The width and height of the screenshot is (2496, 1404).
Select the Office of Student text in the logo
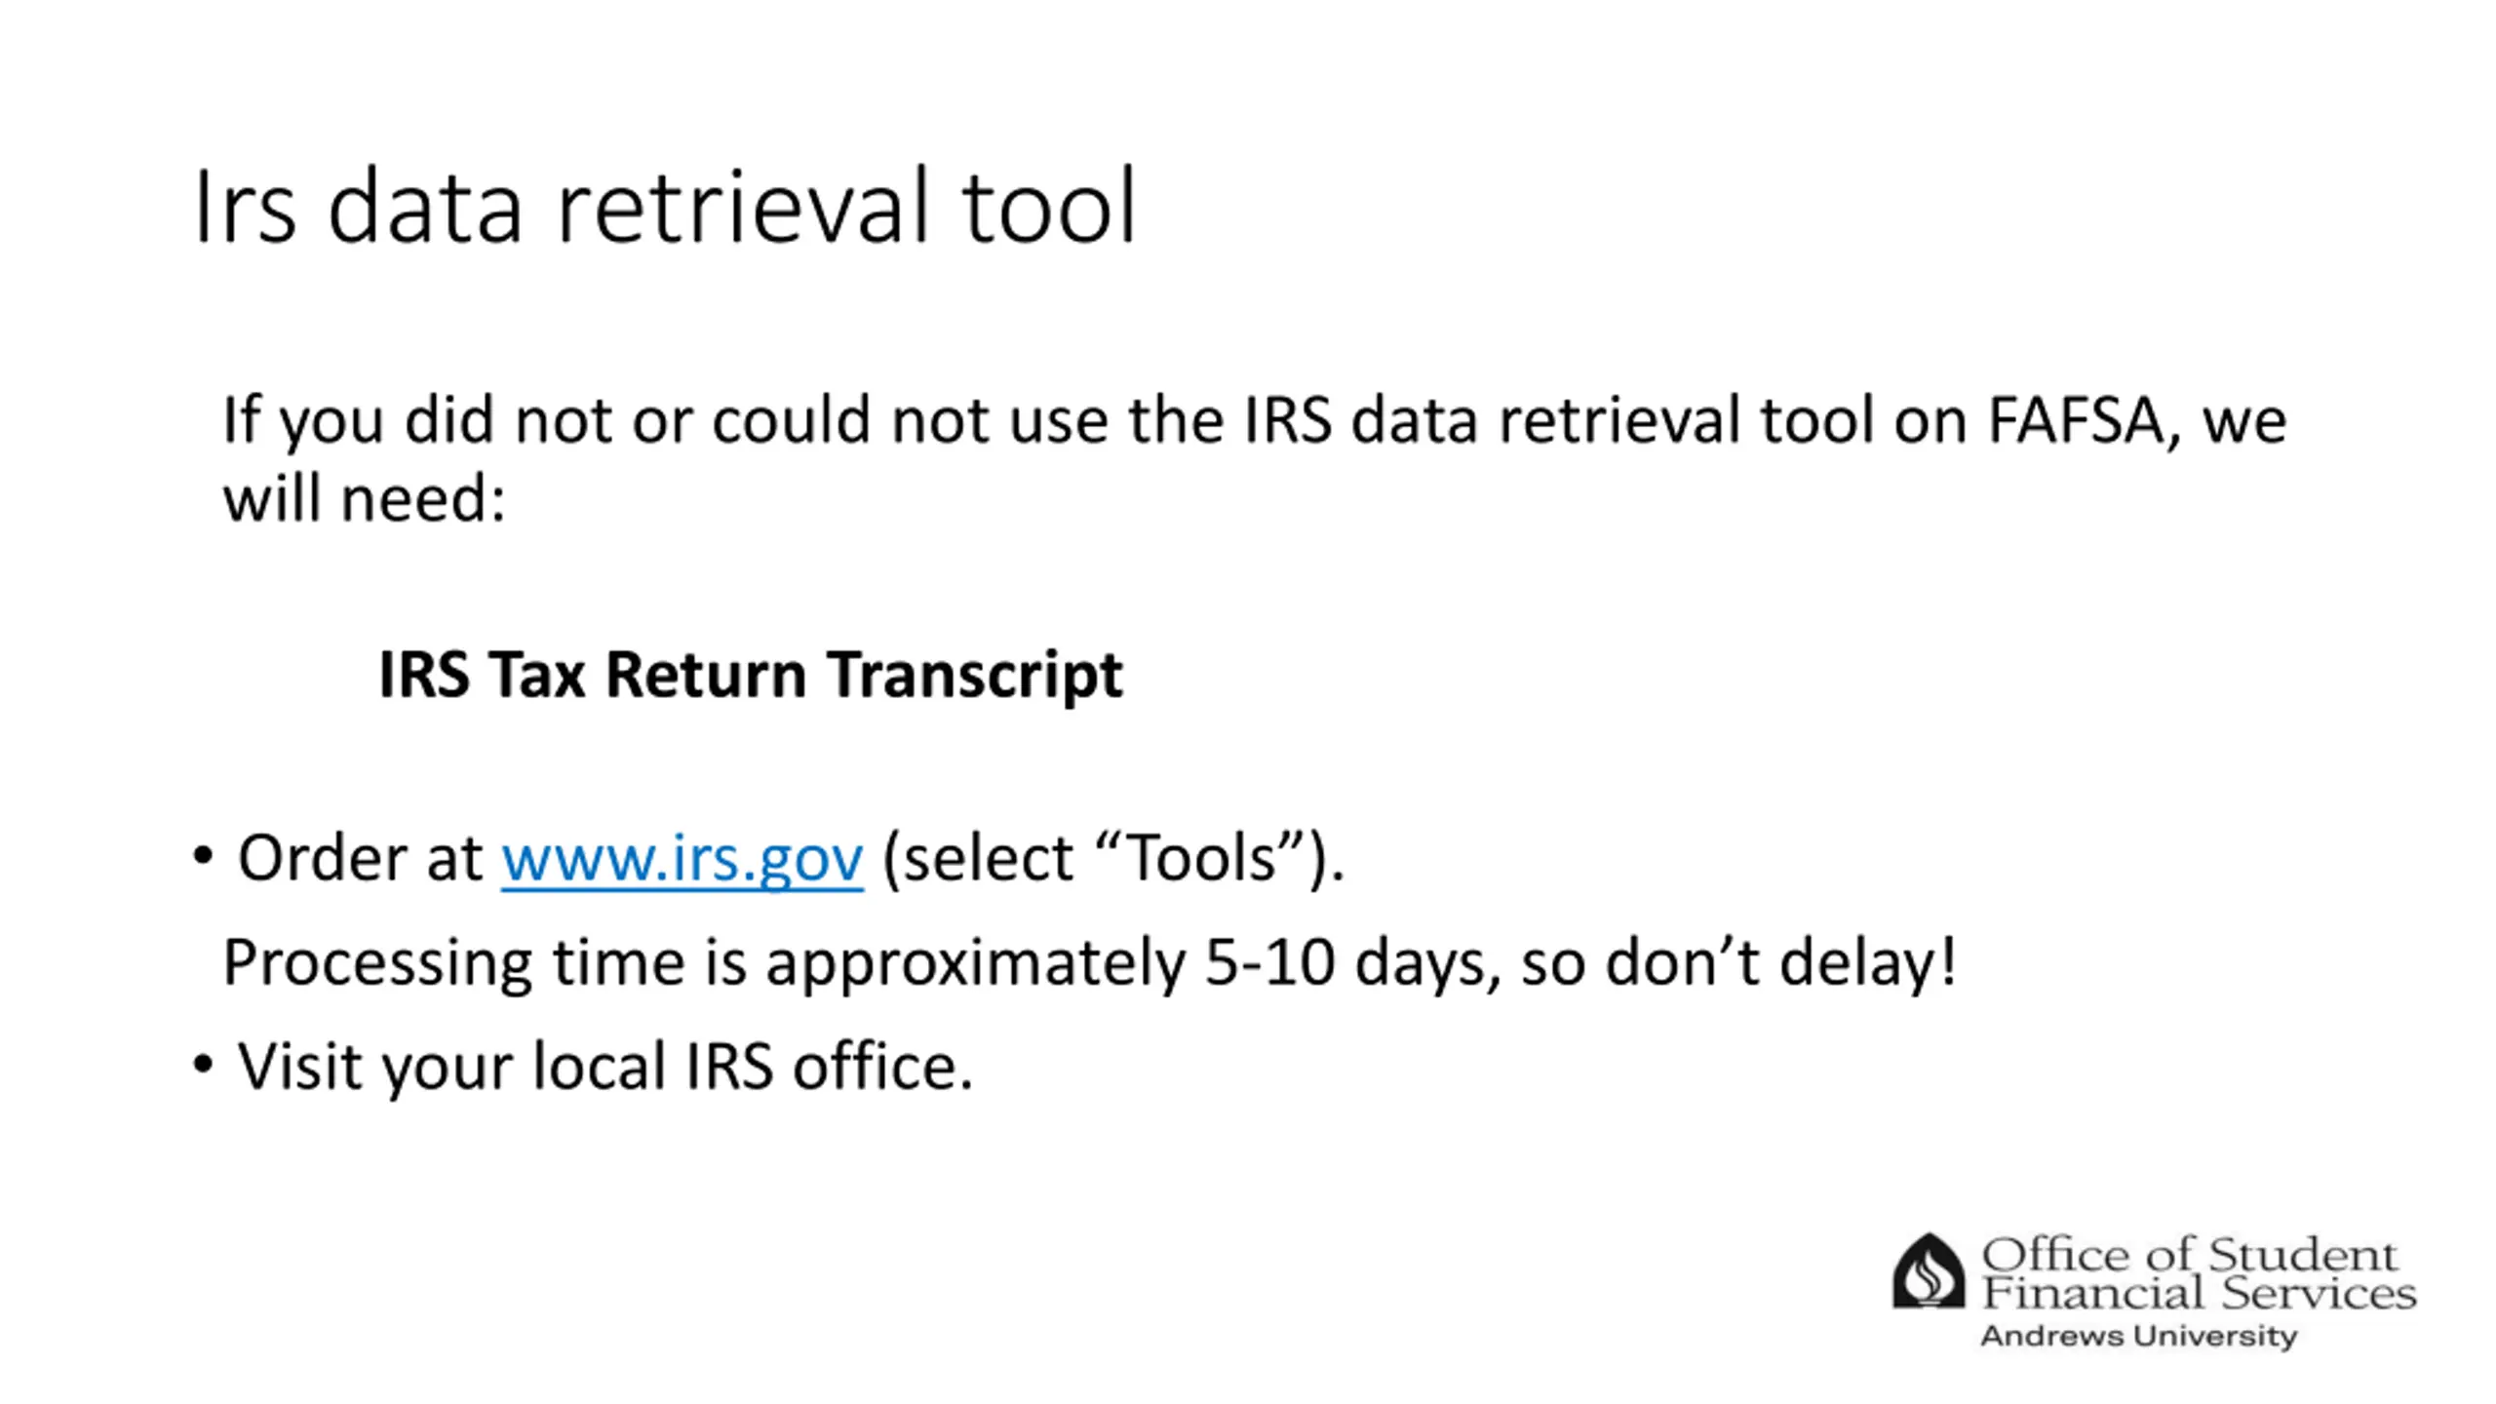point(2190,1254)
